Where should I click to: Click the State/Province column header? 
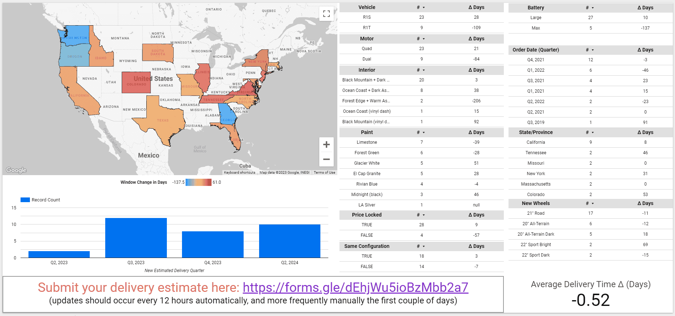[536, 132]
